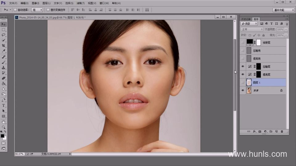
Task: Filter layers by text type
Action: [271, 24]
